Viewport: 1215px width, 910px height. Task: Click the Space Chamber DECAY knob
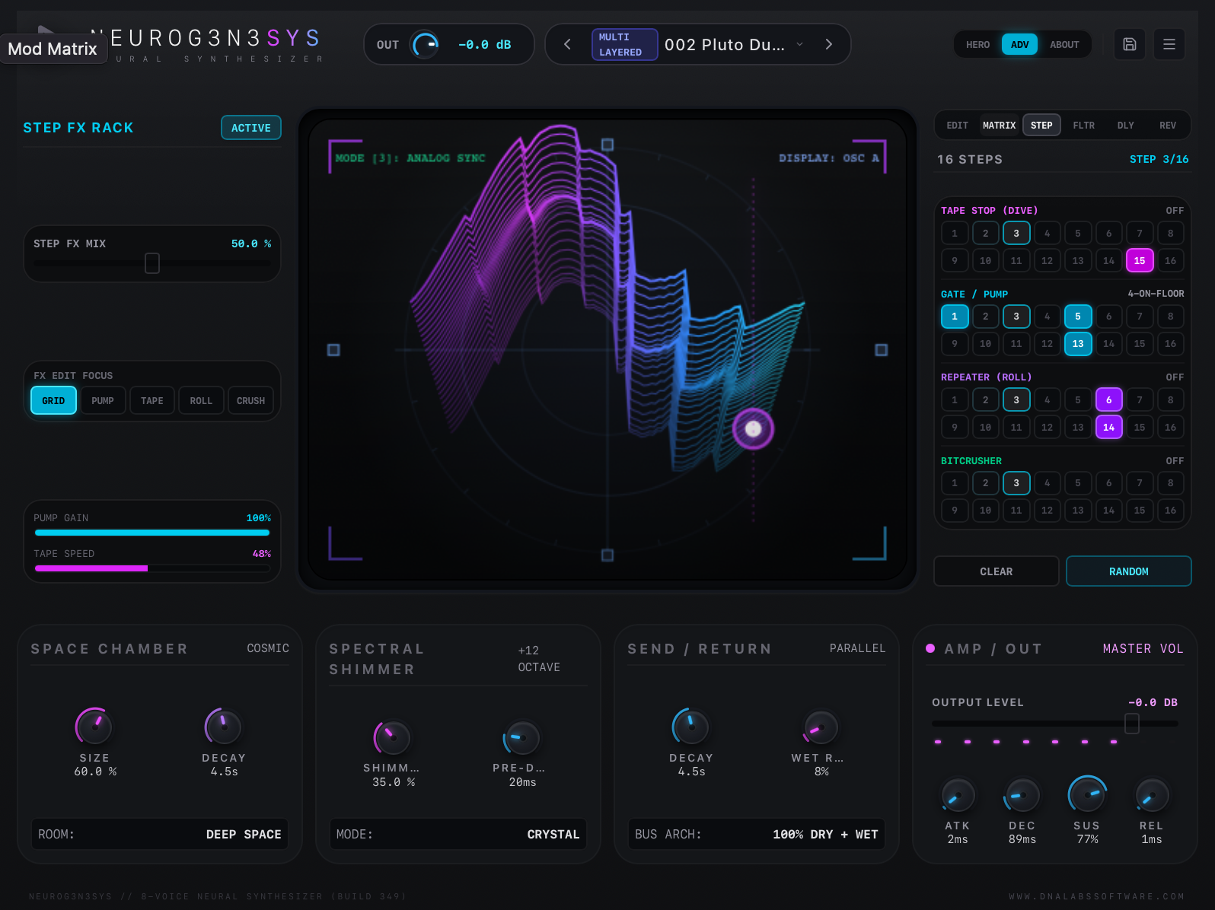pos(224,726)
